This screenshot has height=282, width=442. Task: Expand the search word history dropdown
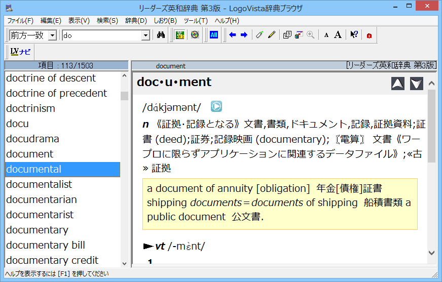145,35
